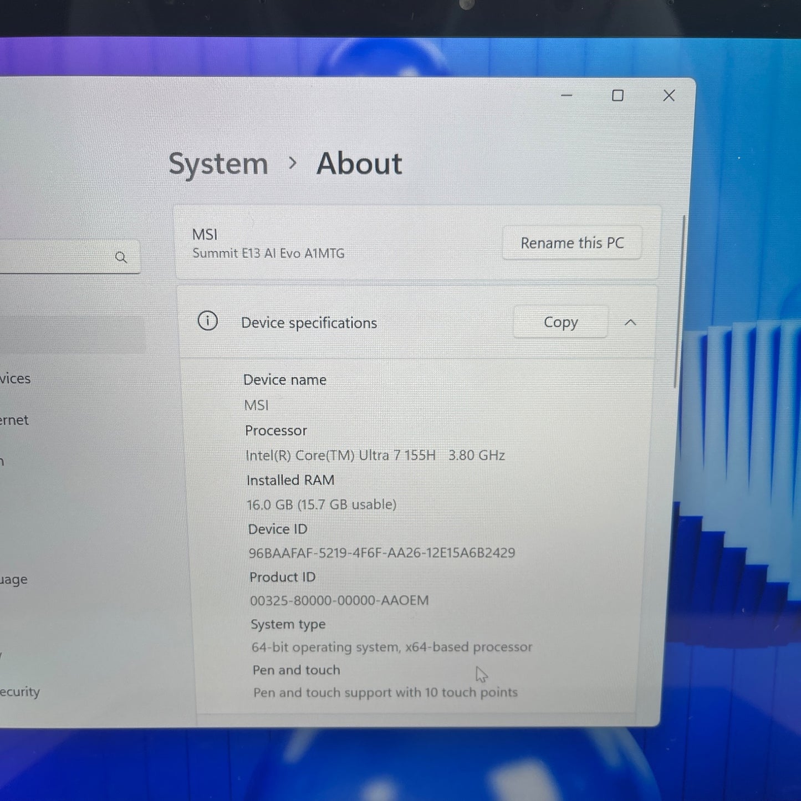Click the info icon beside Device specifications
801x801 pixels.
click(x=208, y=321)
